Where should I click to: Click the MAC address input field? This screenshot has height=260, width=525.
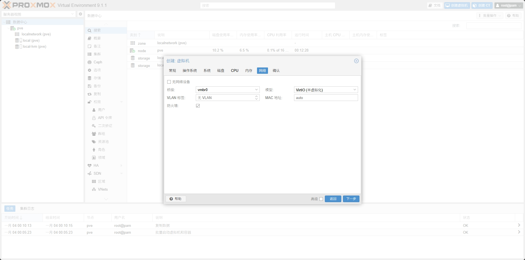coord(326,98)
